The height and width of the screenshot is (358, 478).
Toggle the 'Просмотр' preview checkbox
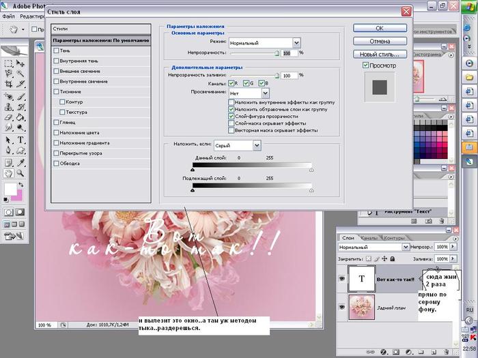(366, 65)
